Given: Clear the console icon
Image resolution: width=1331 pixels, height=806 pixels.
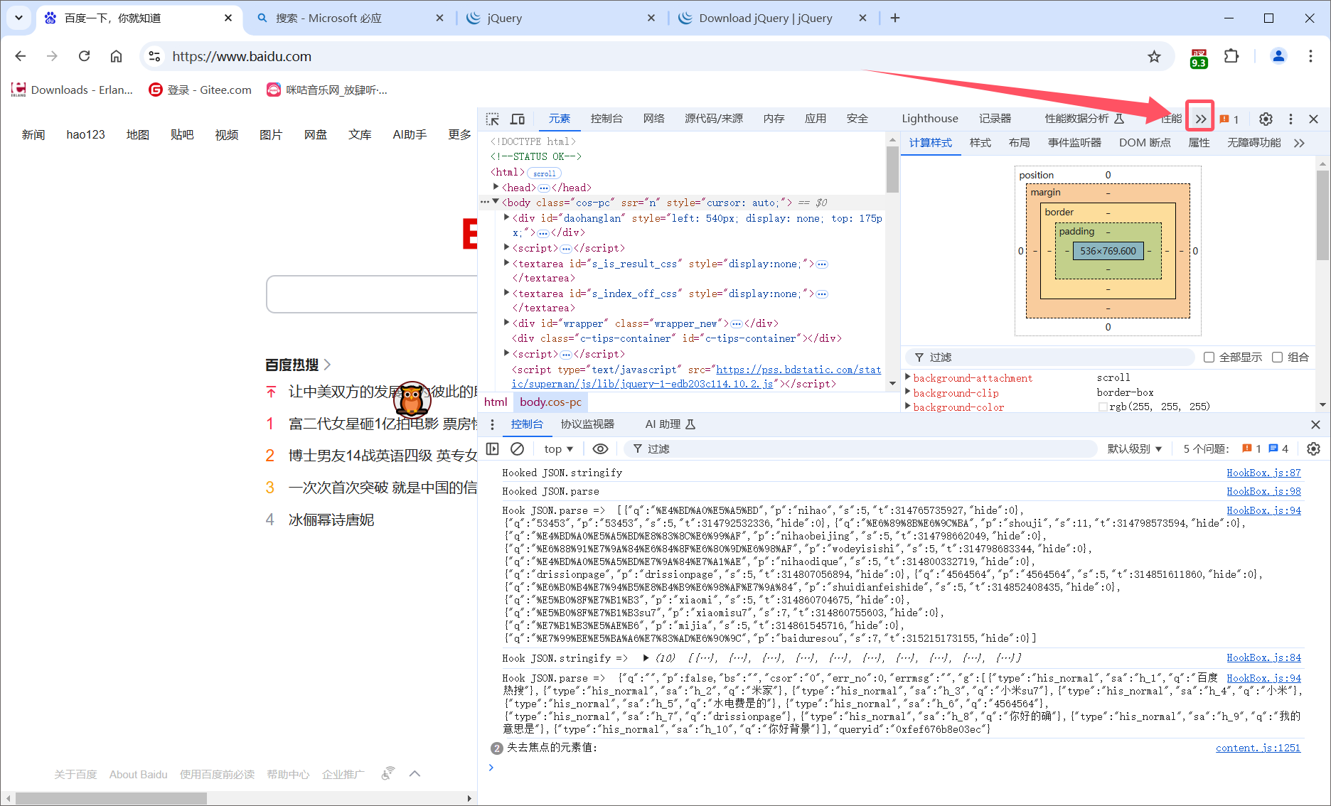Looking at the screenshot, I should [518, 448].
